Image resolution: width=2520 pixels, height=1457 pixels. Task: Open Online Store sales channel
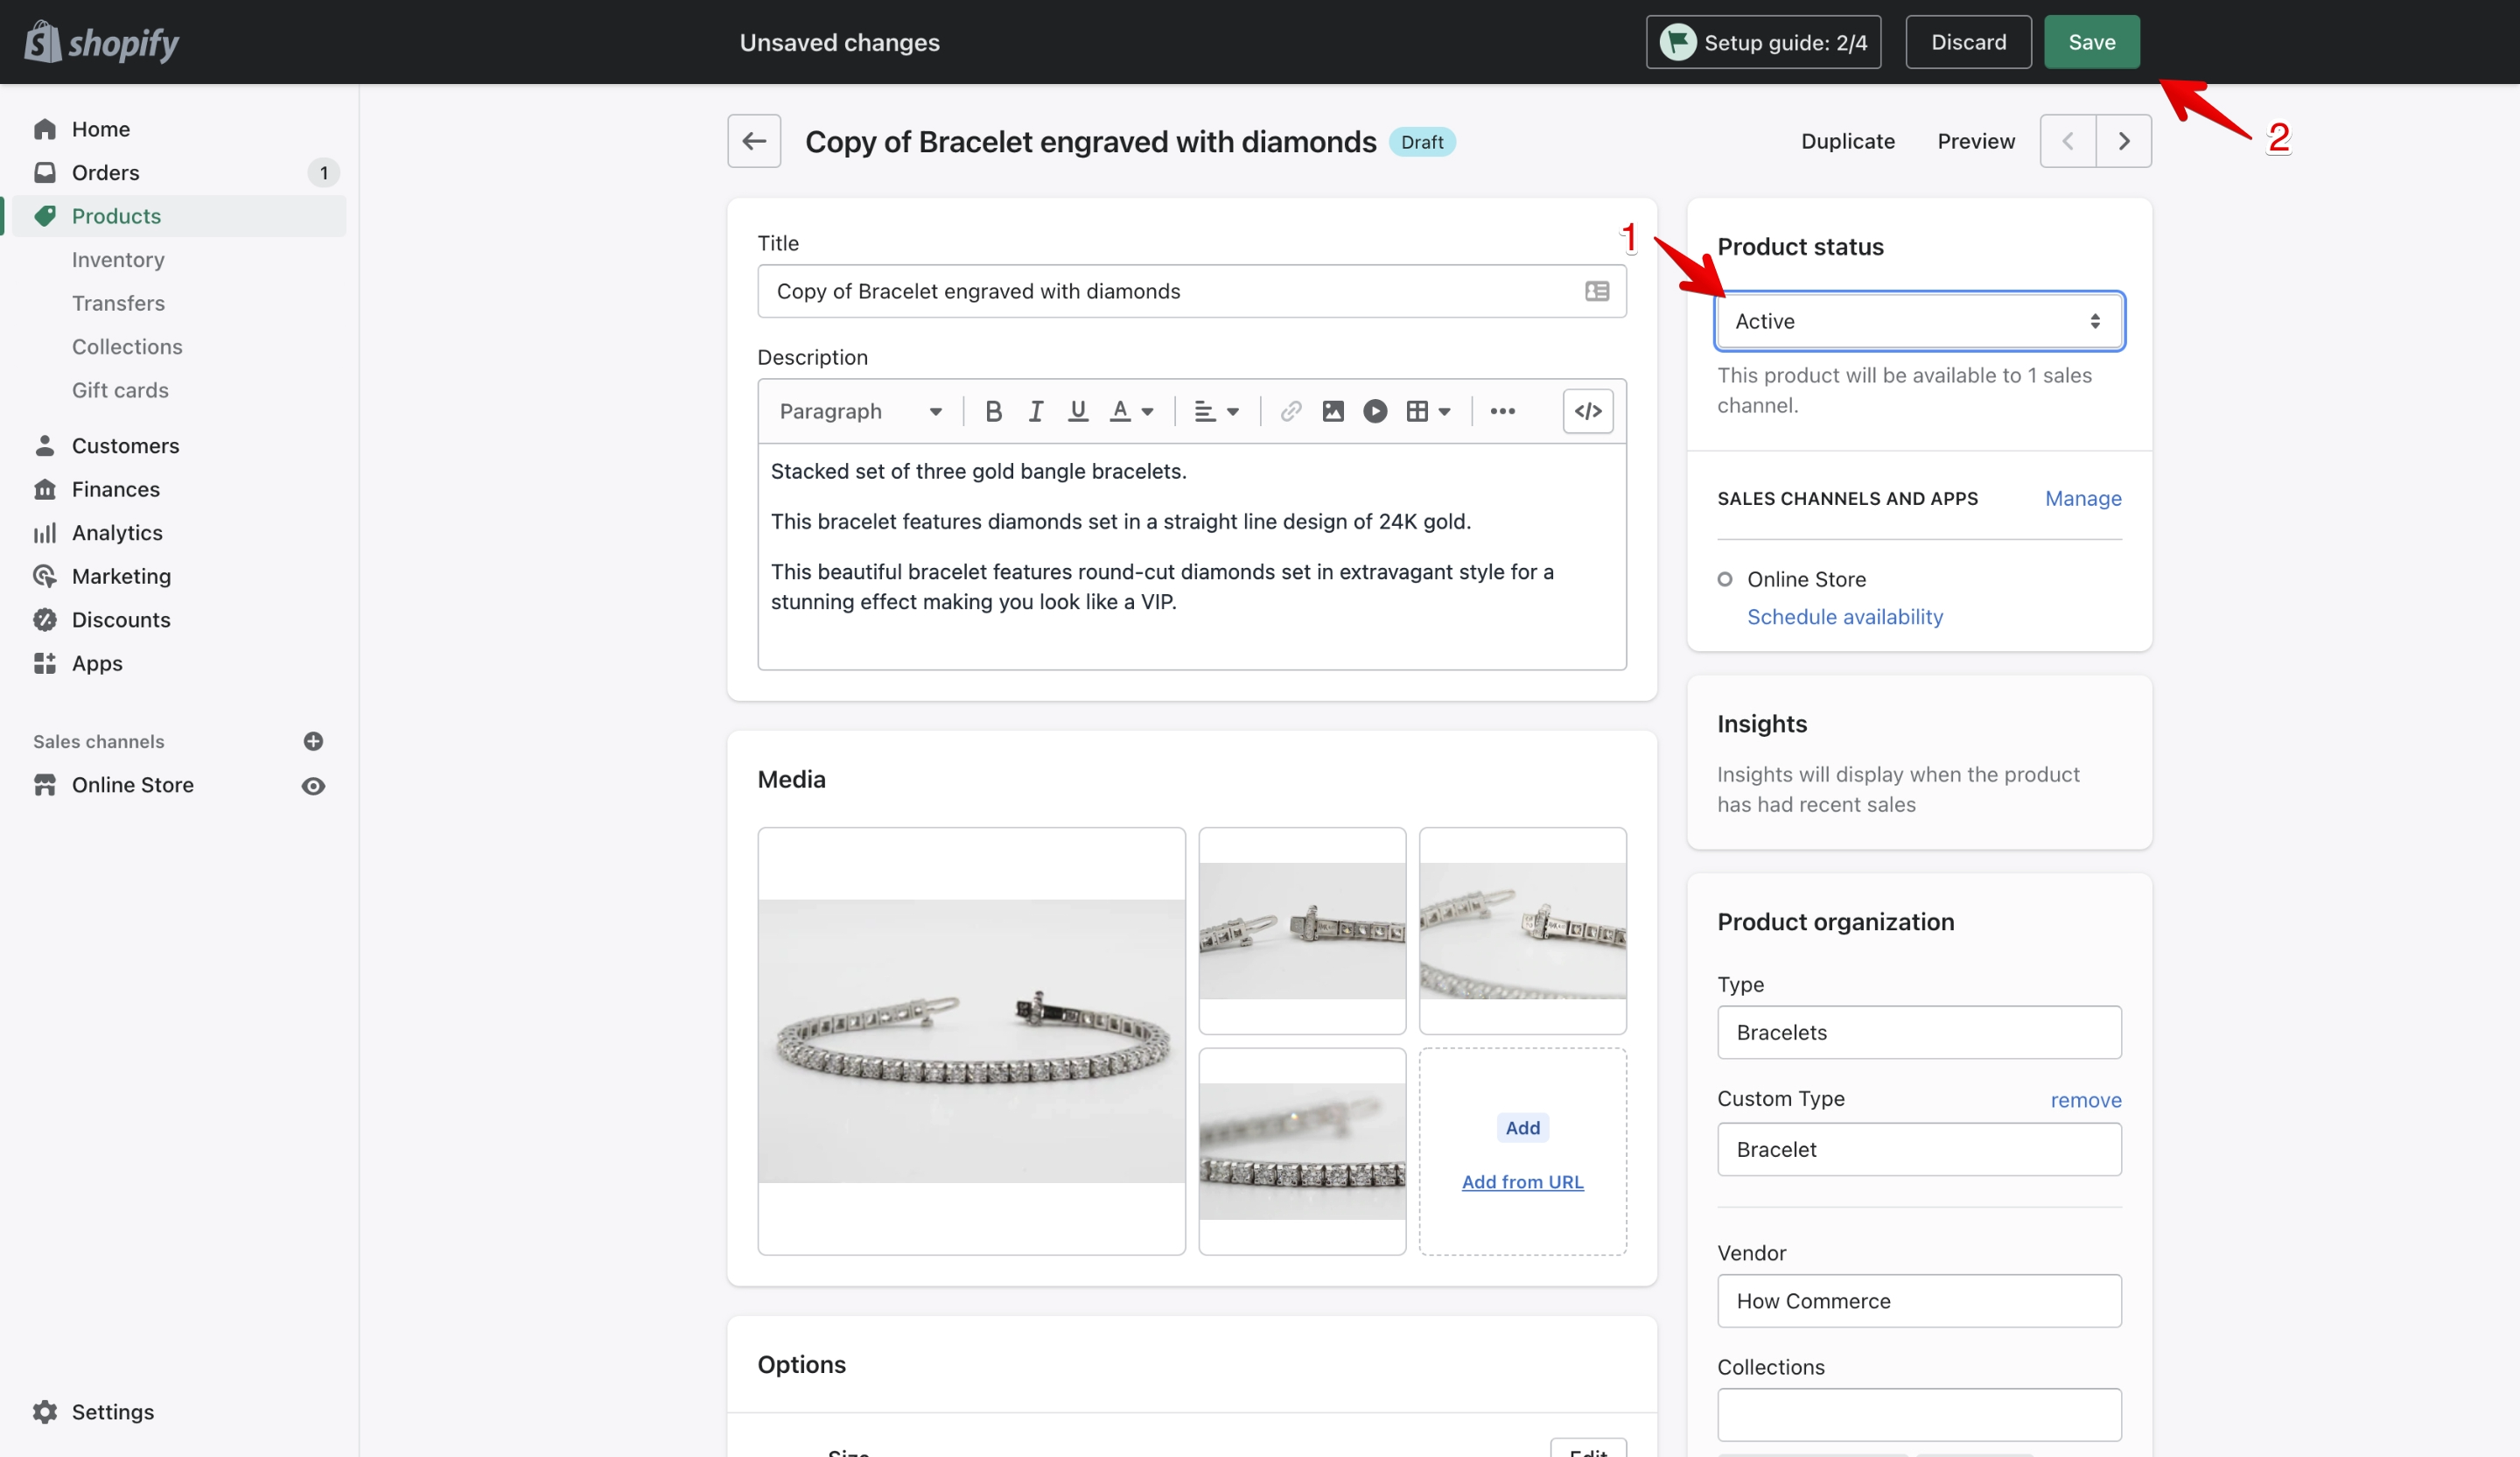coord(132,785)
